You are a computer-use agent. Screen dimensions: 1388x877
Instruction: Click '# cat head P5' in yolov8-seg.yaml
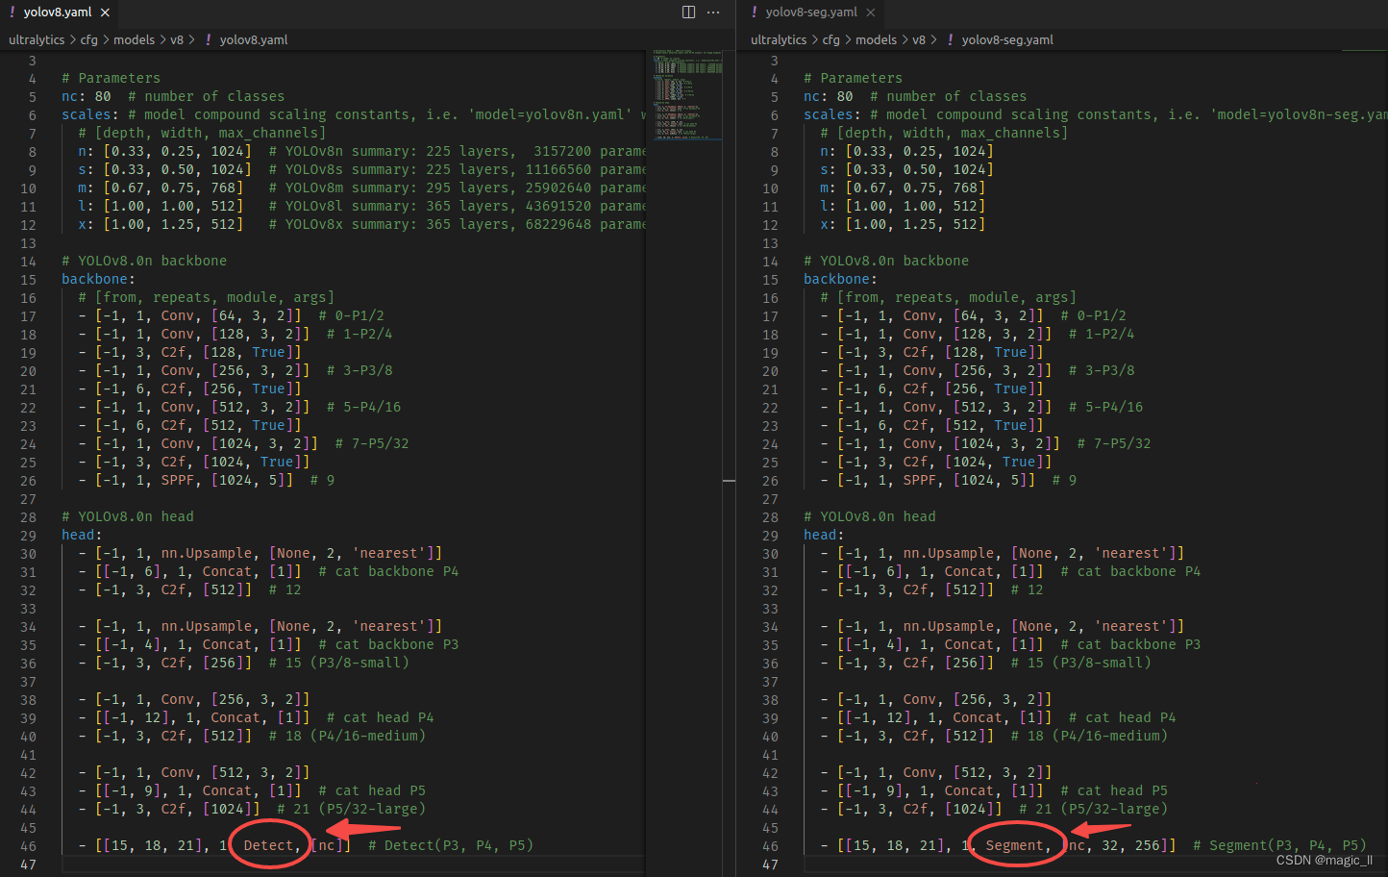pyautogui.click(x=1114, y=790)
